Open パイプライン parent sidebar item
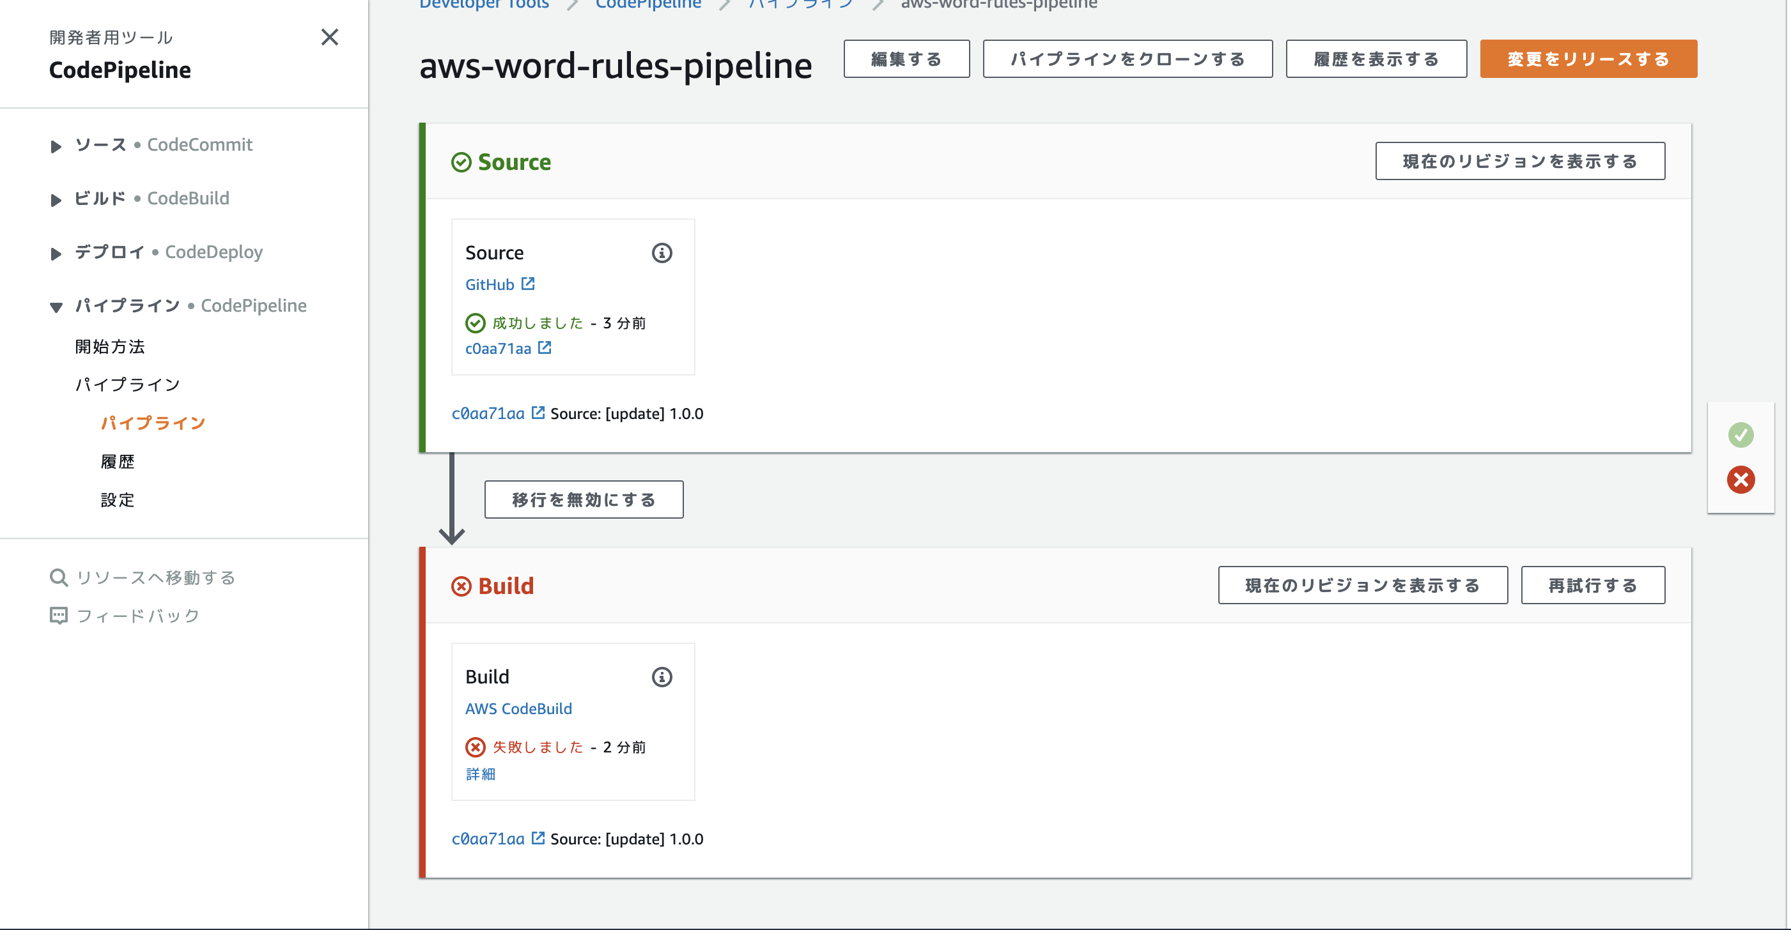The width and height of the screenshot is (1791, 930). [x=128, y=384]
